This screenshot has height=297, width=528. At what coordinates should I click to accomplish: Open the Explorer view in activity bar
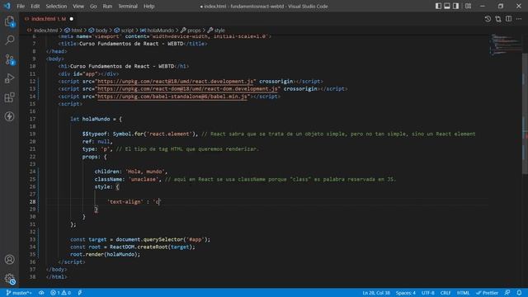(x=9, y=21)
